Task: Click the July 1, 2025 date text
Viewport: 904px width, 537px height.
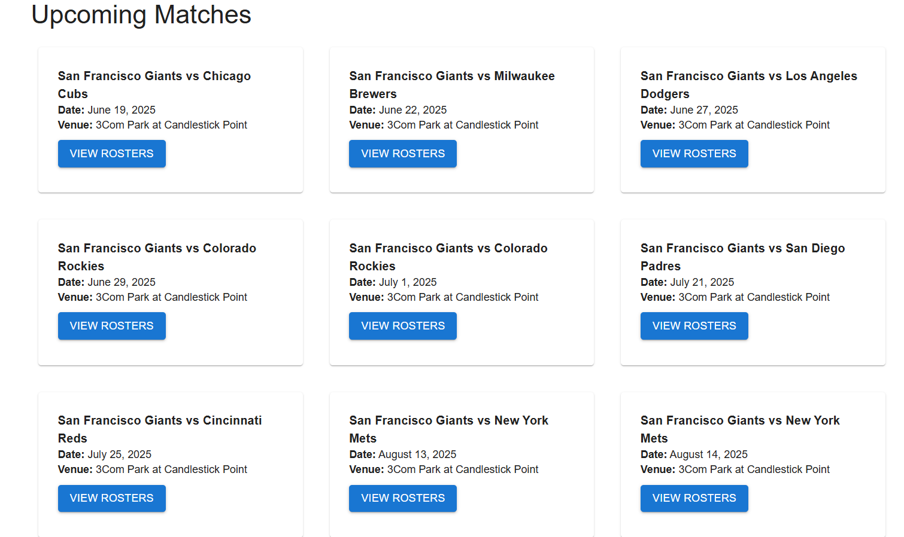Action: pyautogui.click(x=408, y=282)
